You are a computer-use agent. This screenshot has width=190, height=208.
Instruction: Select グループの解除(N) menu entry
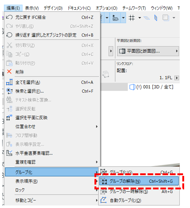[x=139, y=181]
